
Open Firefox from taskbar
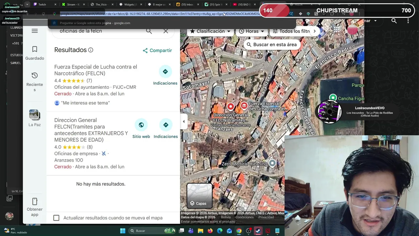click(210, 231)
